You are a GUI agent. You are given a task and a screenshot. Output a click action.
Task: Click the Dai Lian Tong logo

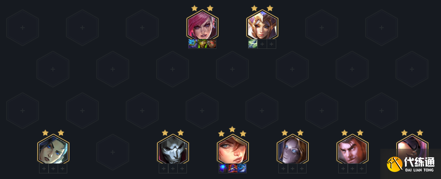411,164
